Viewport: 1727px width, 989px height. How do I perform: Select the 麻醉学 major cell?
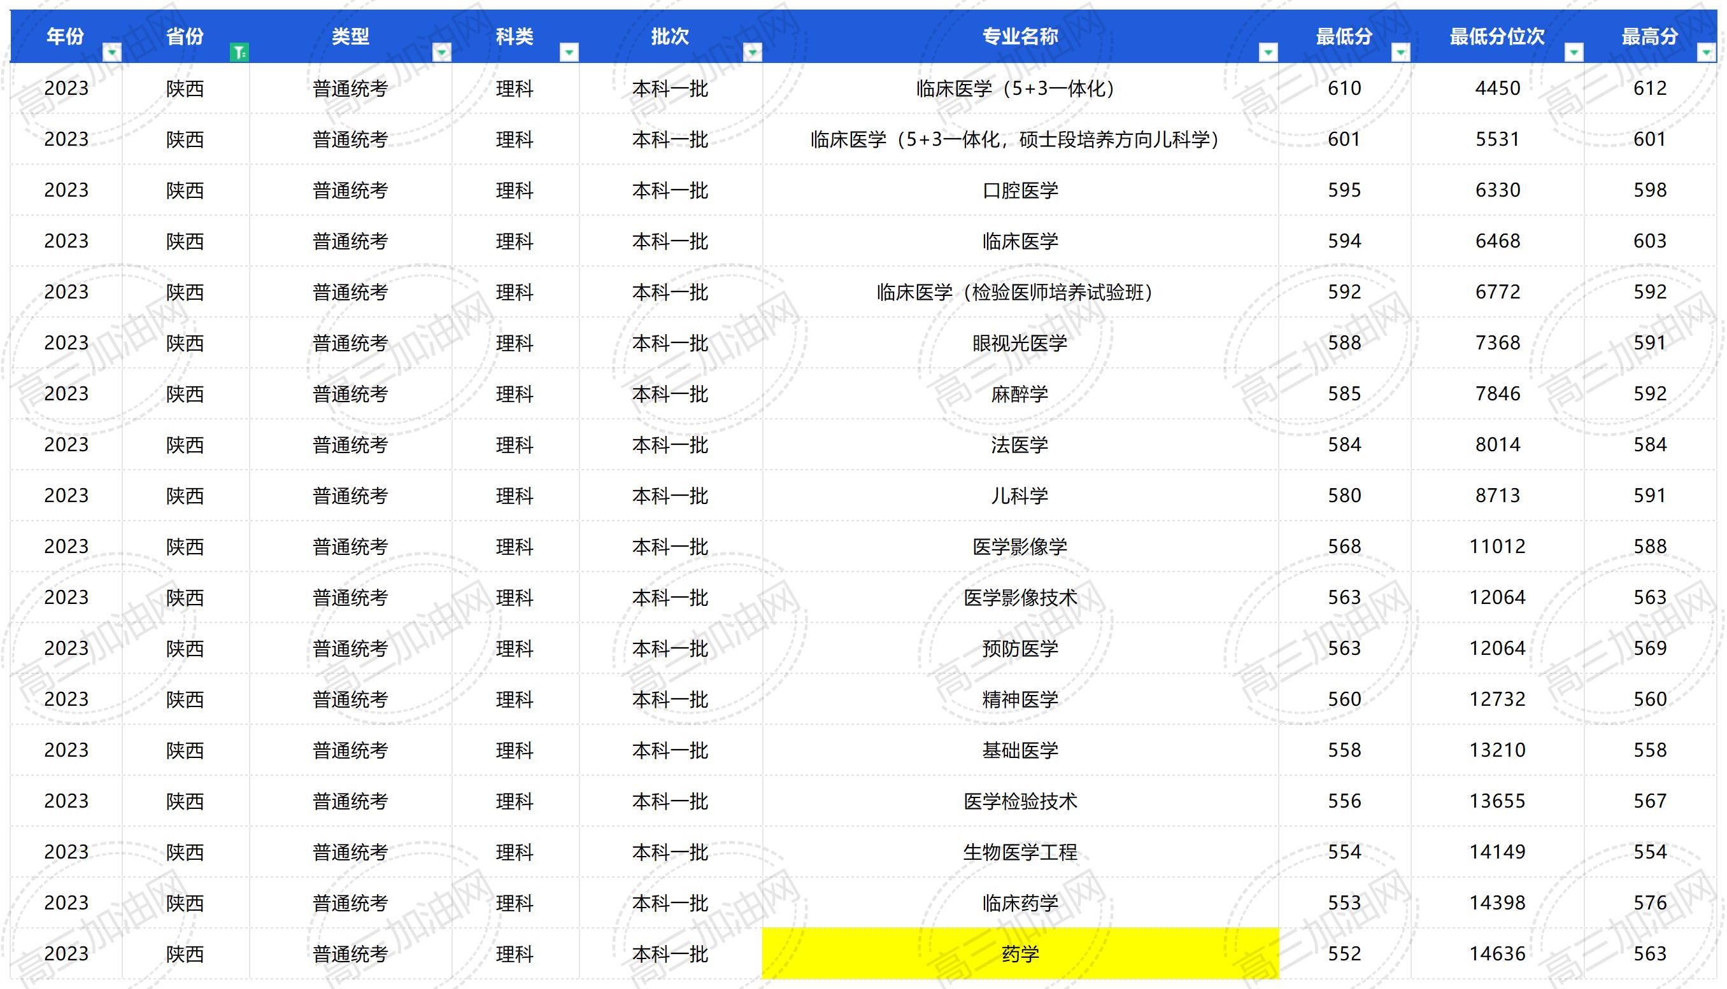tap(1020, 394)
